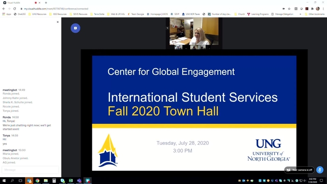Viewport: 327px width, 184px height.
Task: Expand the hidden bookmarks overflow chevron
Action: (300, 14)
